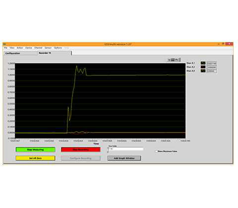Open the Channel menu
The width and height of the screenshot is (238, 208).
(38, 48)
